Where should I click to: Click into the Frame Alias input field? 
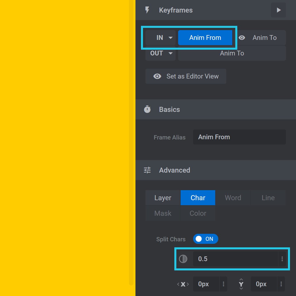(x=239, y=137)
